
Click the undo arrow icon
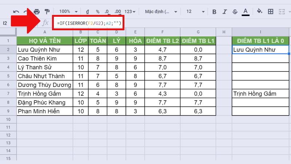(16, 11)
